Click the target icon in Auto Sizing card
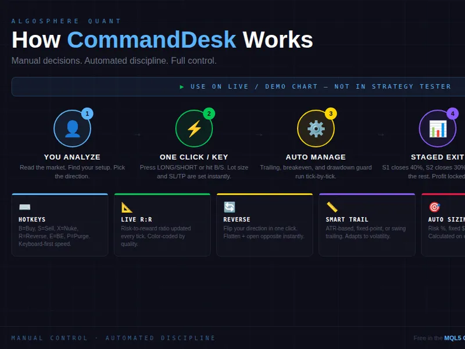This screenshot has width=465, height=349. [434, 207]
